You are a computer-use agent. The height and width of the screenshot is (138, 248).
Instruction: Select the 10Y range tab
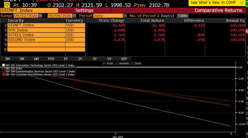click(124, 59)
